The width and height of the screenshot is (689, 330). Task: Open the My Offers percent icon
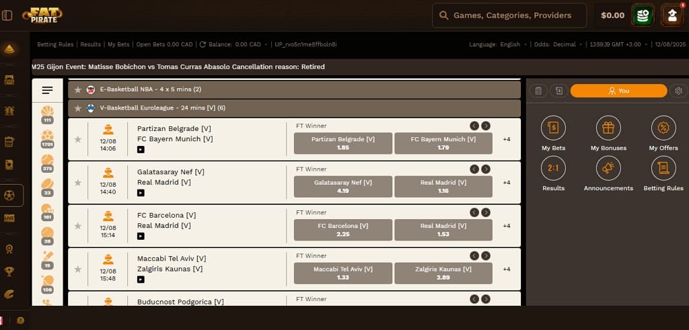pos(663,128)
